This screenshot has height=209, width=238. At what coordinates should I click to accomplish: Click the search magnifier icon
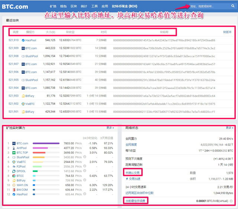tap(233, 6)
